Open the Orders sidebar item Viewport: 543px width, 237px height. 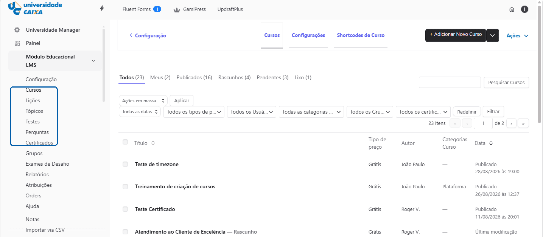click(34, 195)
